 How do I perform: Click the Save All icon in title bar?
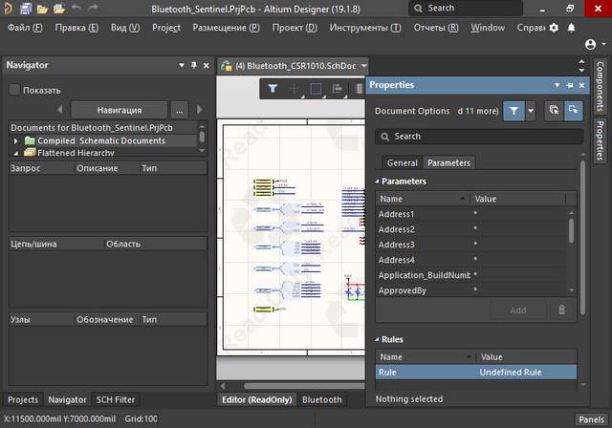coord(26,9)
